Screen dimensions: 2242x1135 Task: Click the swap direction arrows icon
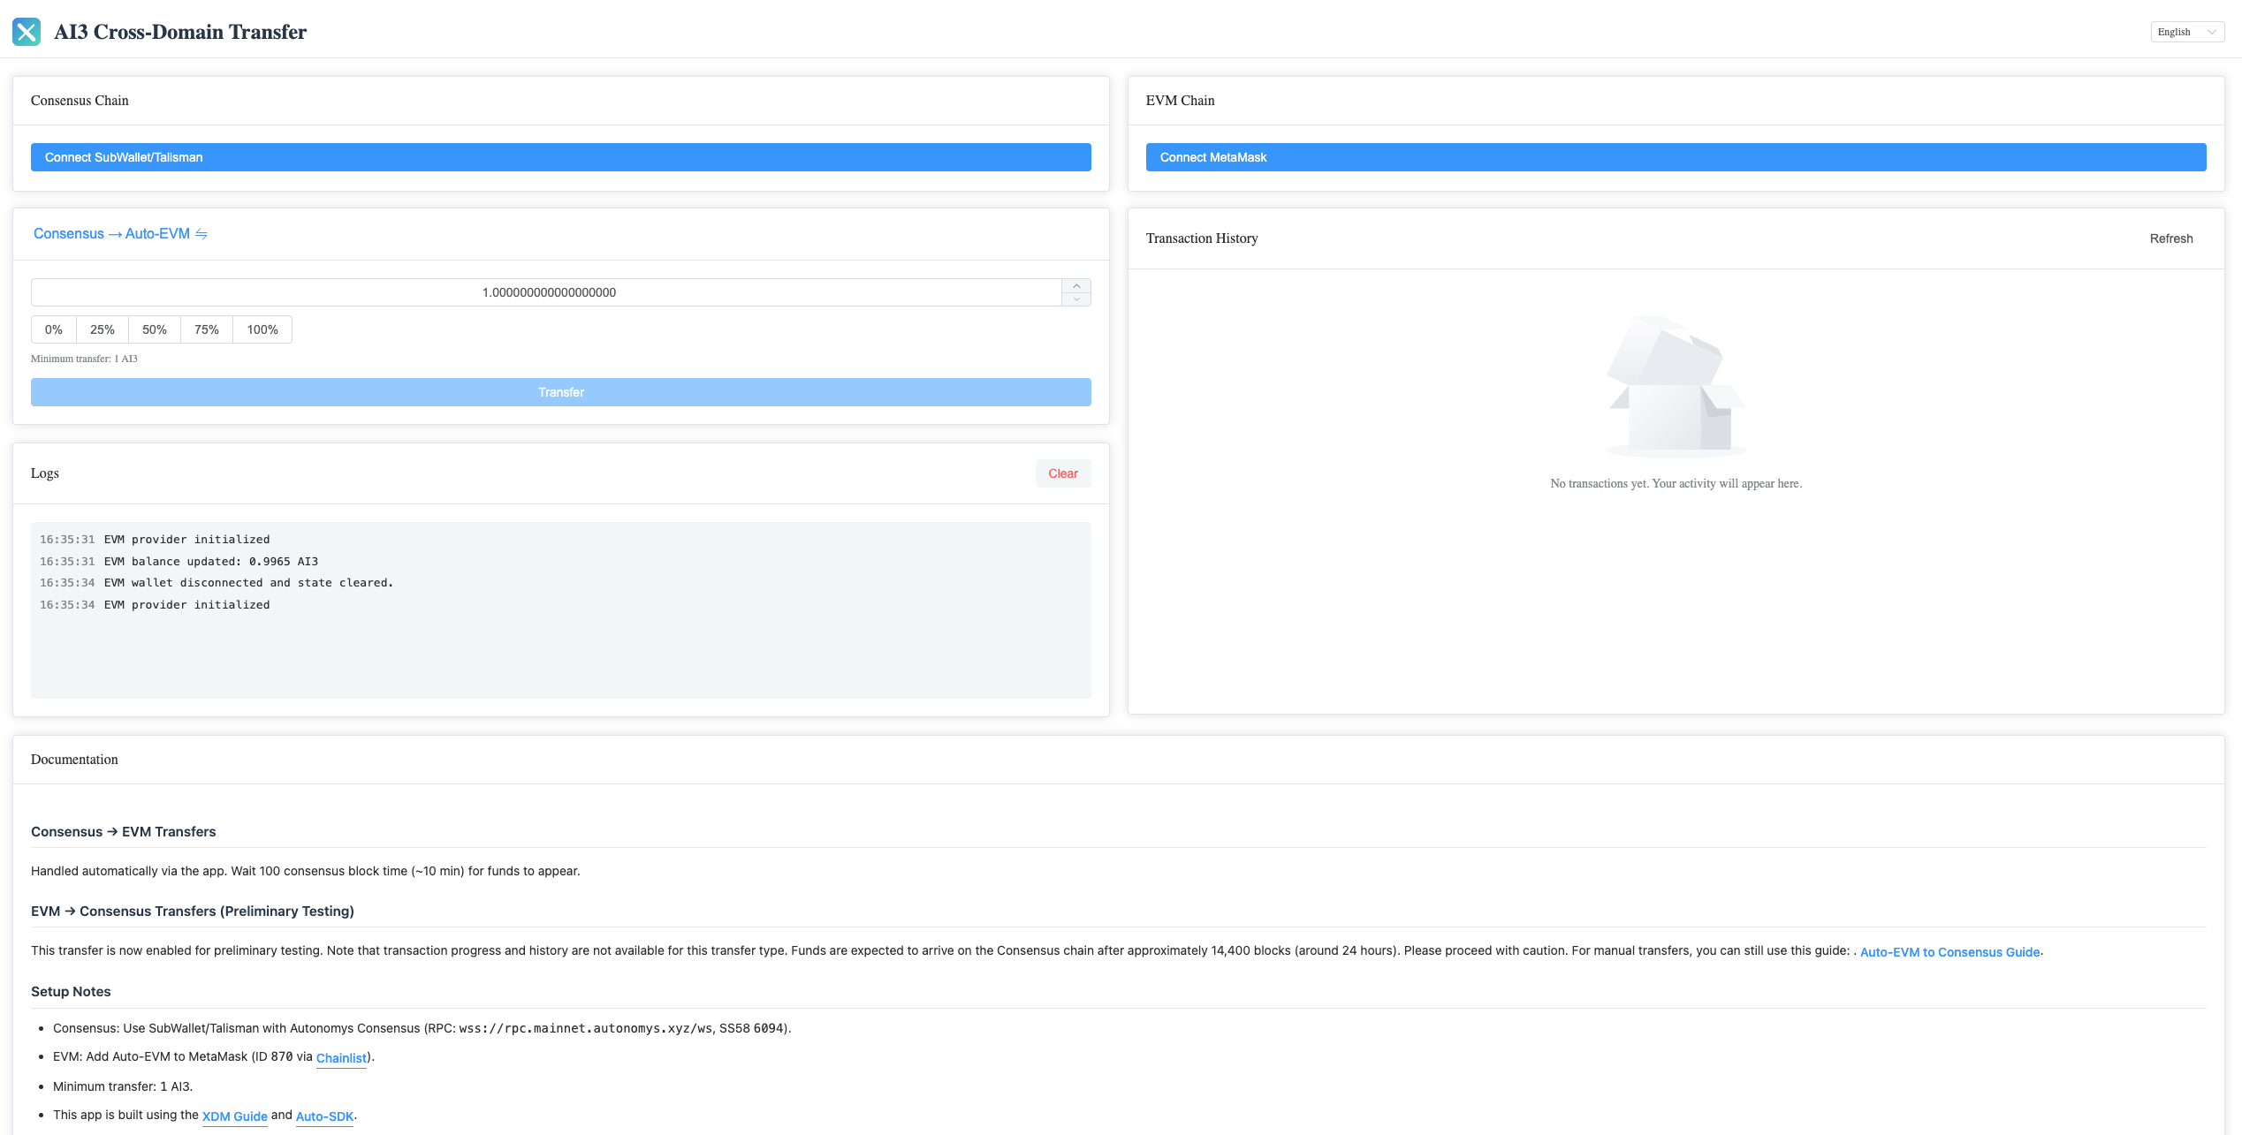tap(201, 234)
